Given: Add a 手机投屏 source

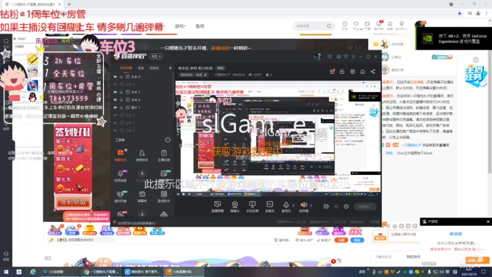Looking at the screenshot, I should pyautogui.click(x=252, y=207).
